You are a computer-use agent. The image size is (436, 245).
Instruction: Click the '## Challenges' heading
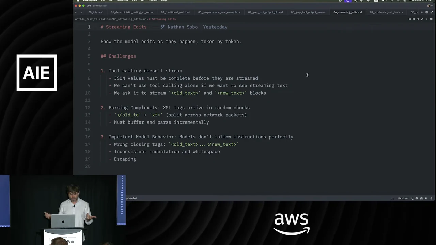118,56
